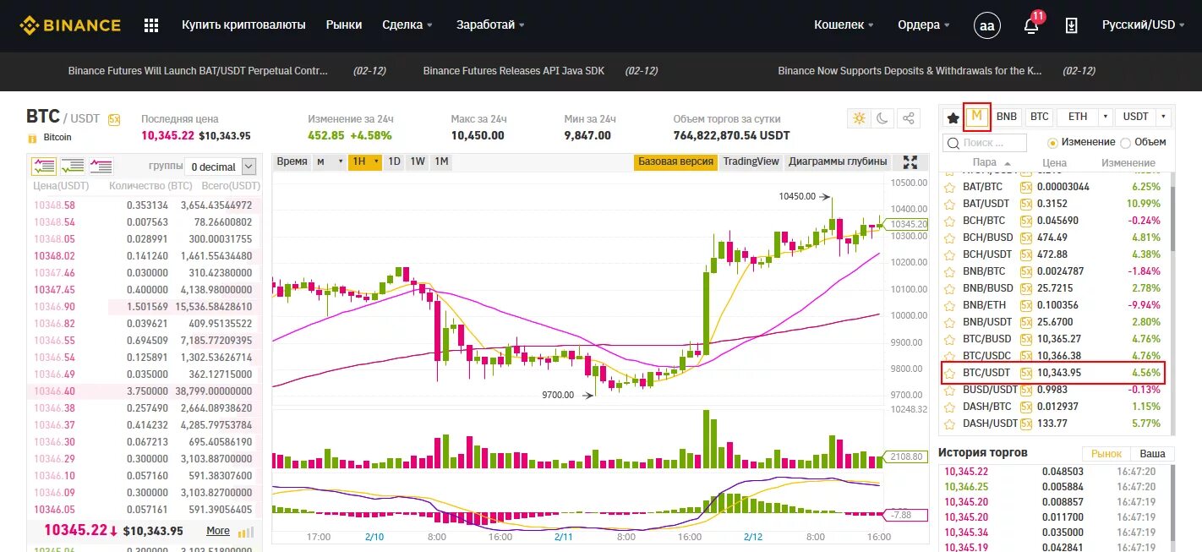Screen dimensions: 1202x552
Task: Favorite the BAT/BTC pair star
Action: 949,187
